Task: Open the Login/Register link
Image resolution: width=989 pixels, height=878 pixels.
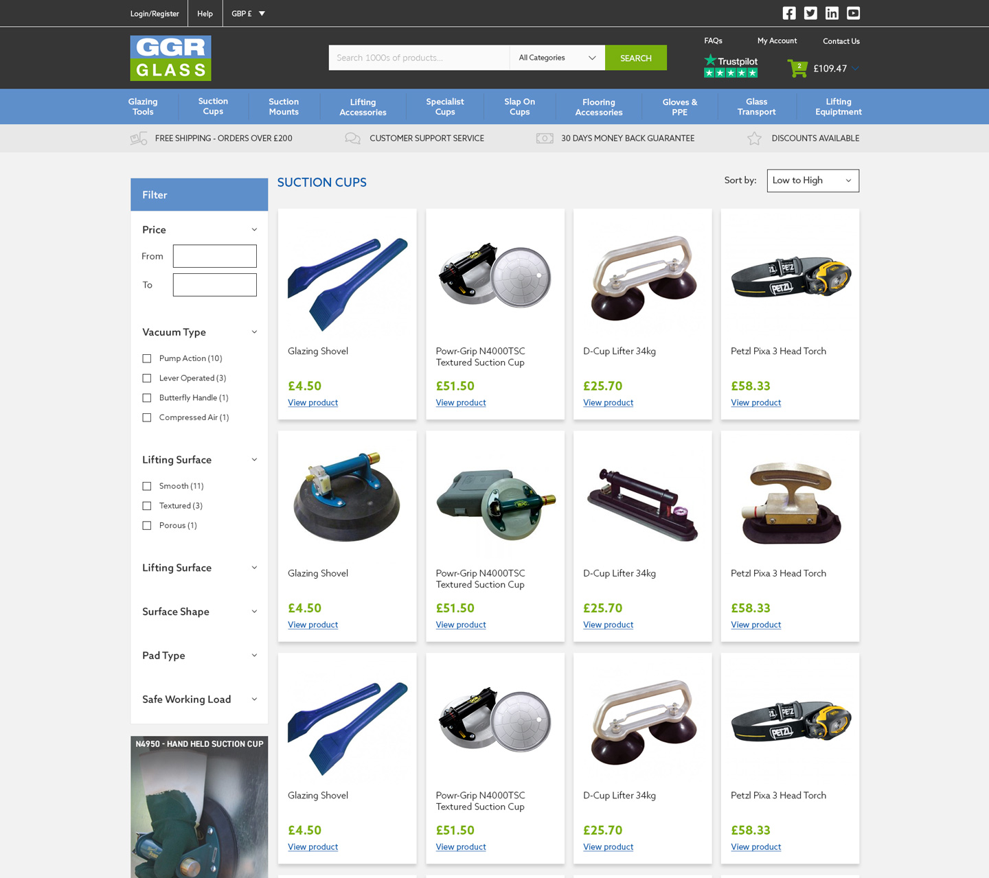Action: (x=155, y=14)
